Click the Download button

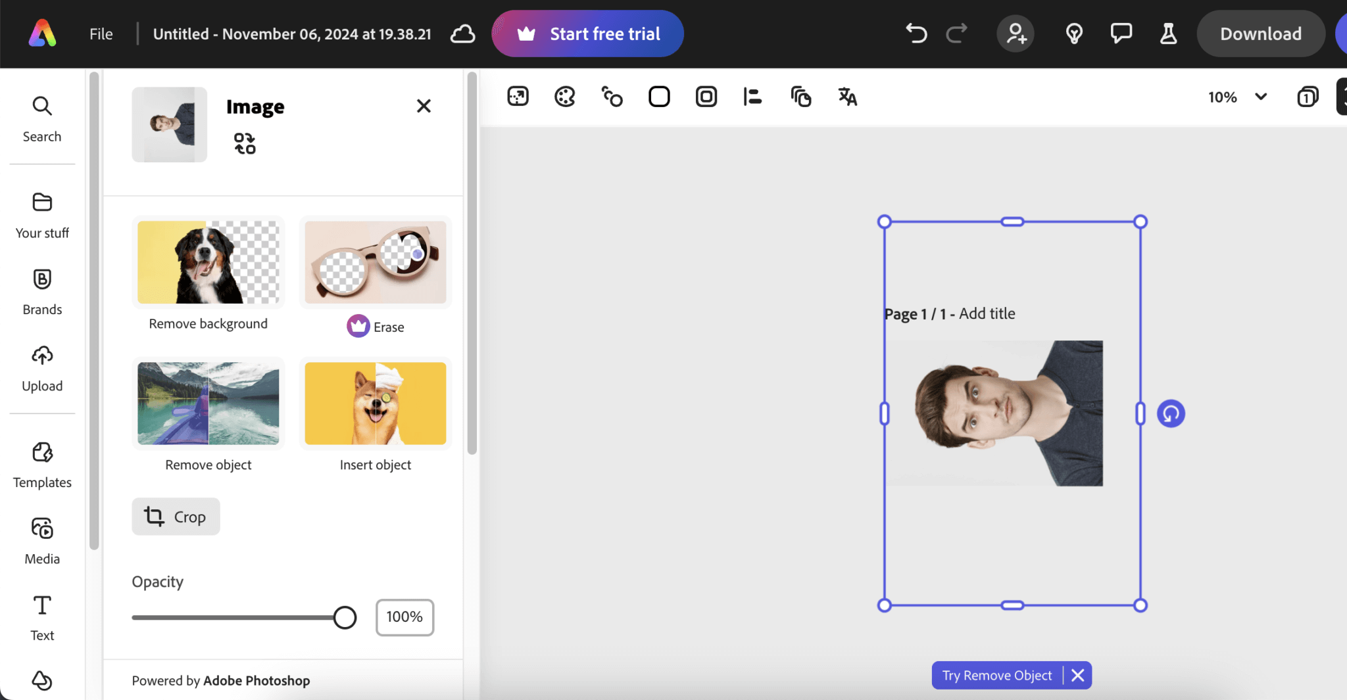click(1260, 34)
